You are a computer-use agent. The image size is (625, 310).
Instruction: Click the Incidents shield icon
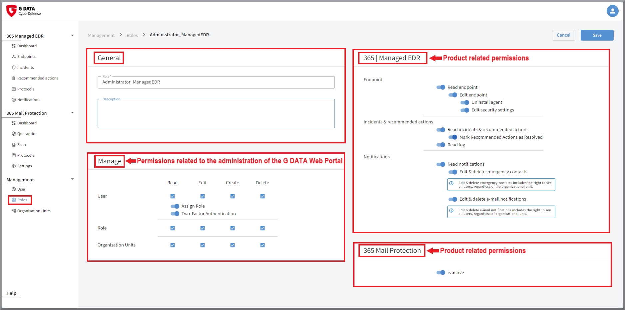coord(14,68)
